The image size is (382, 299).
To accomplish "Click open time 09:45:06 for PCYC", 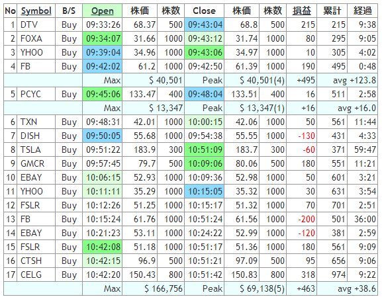I will pyautogui.click(x=103, y=94).
